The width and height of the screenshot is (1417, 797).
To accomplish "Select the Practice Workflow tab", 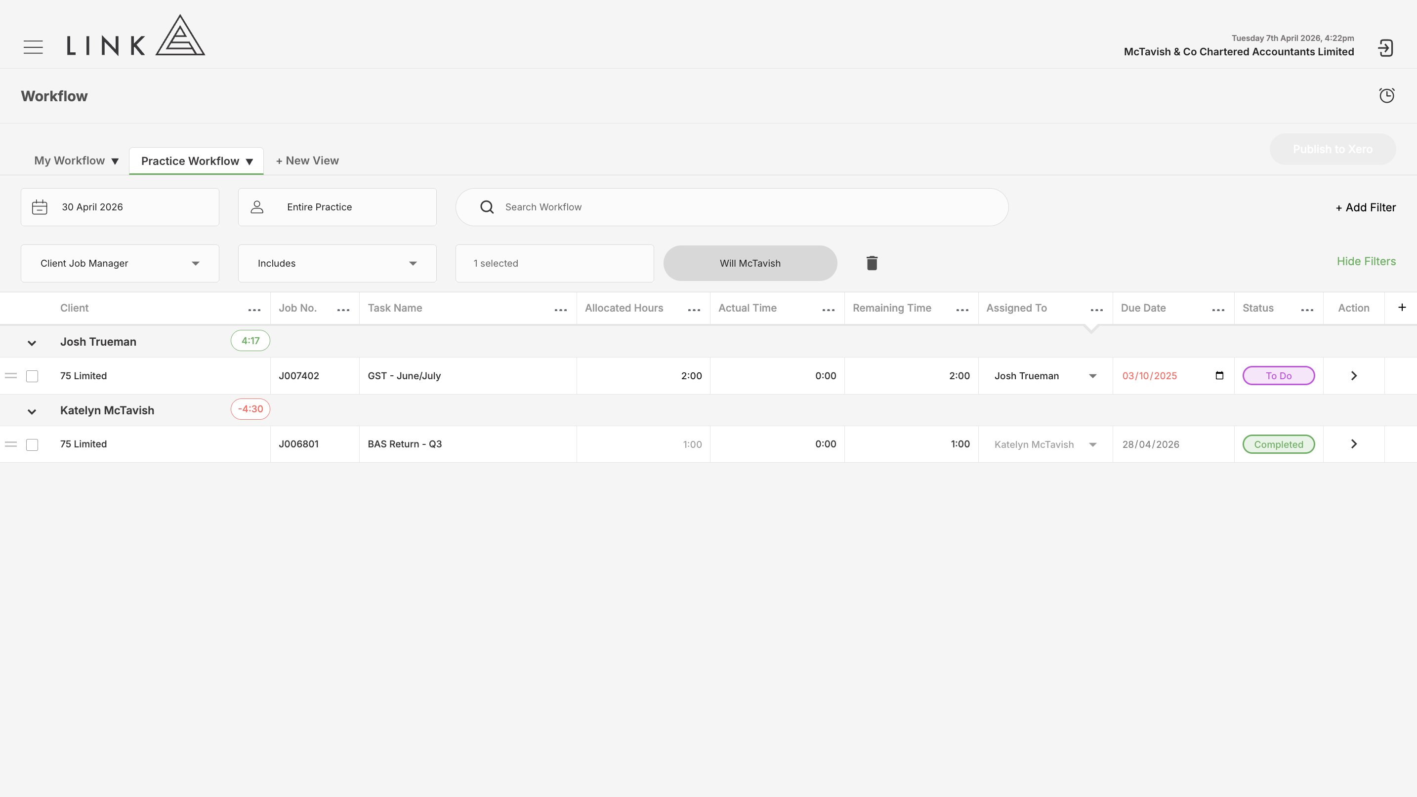I will pos(190,161).
